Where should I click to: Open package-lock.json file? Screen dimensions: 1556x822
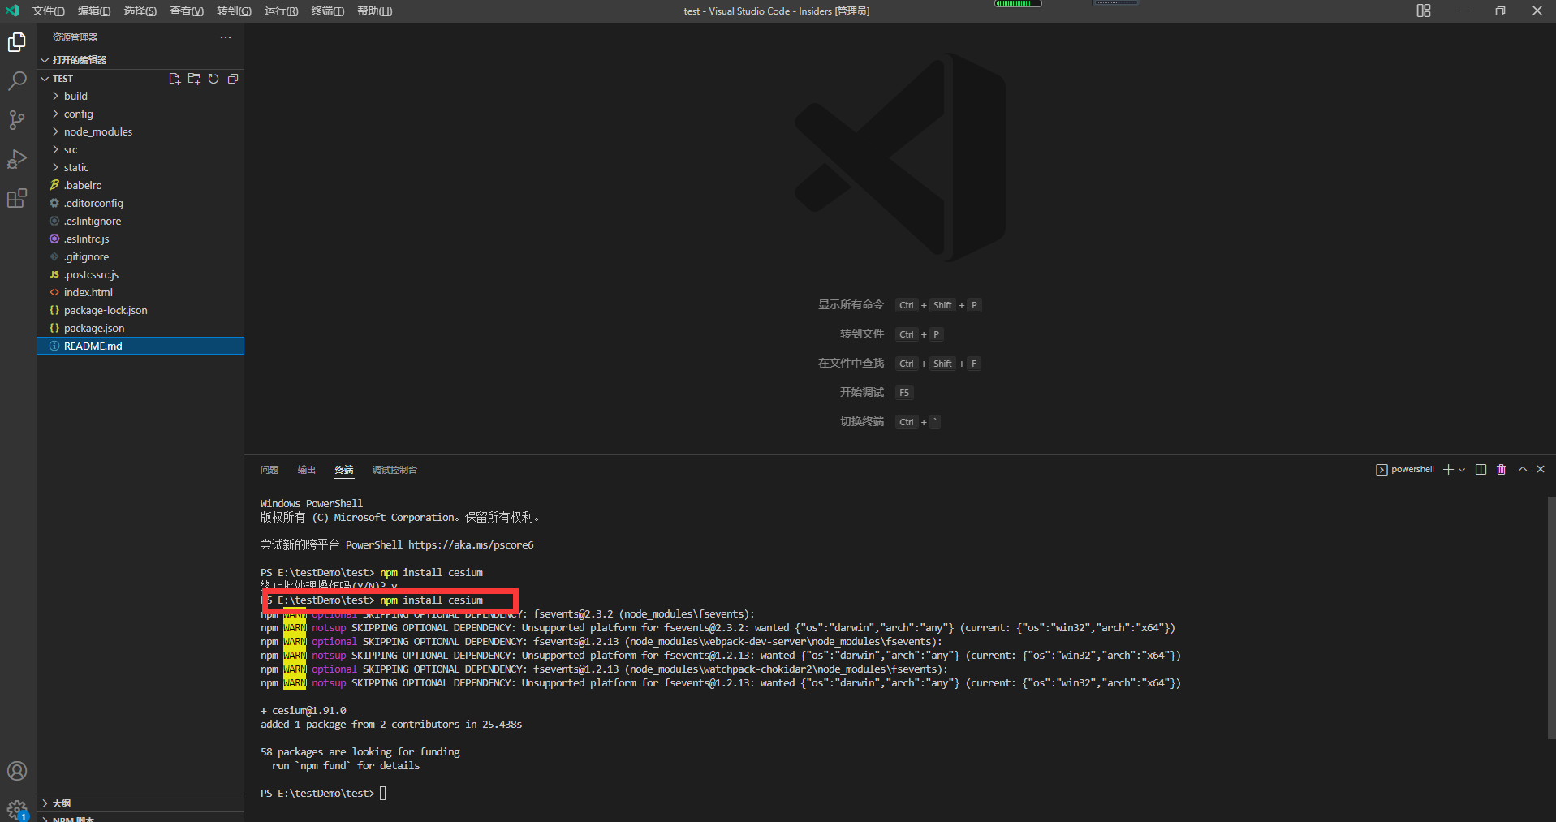pyautogui.click(x=140, y=310)
